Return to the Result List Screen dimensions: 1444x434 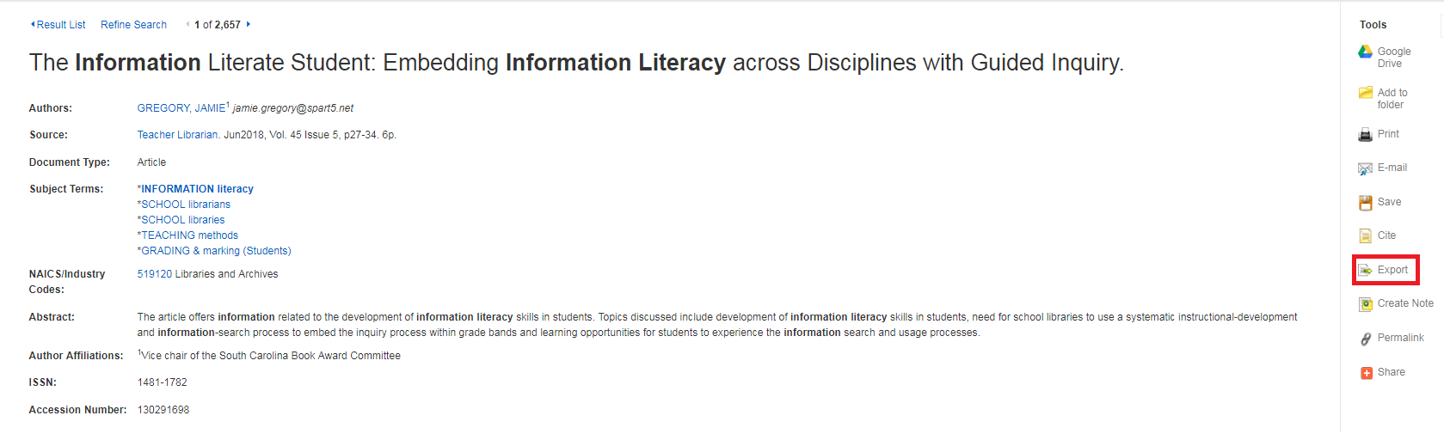point(58,25)
